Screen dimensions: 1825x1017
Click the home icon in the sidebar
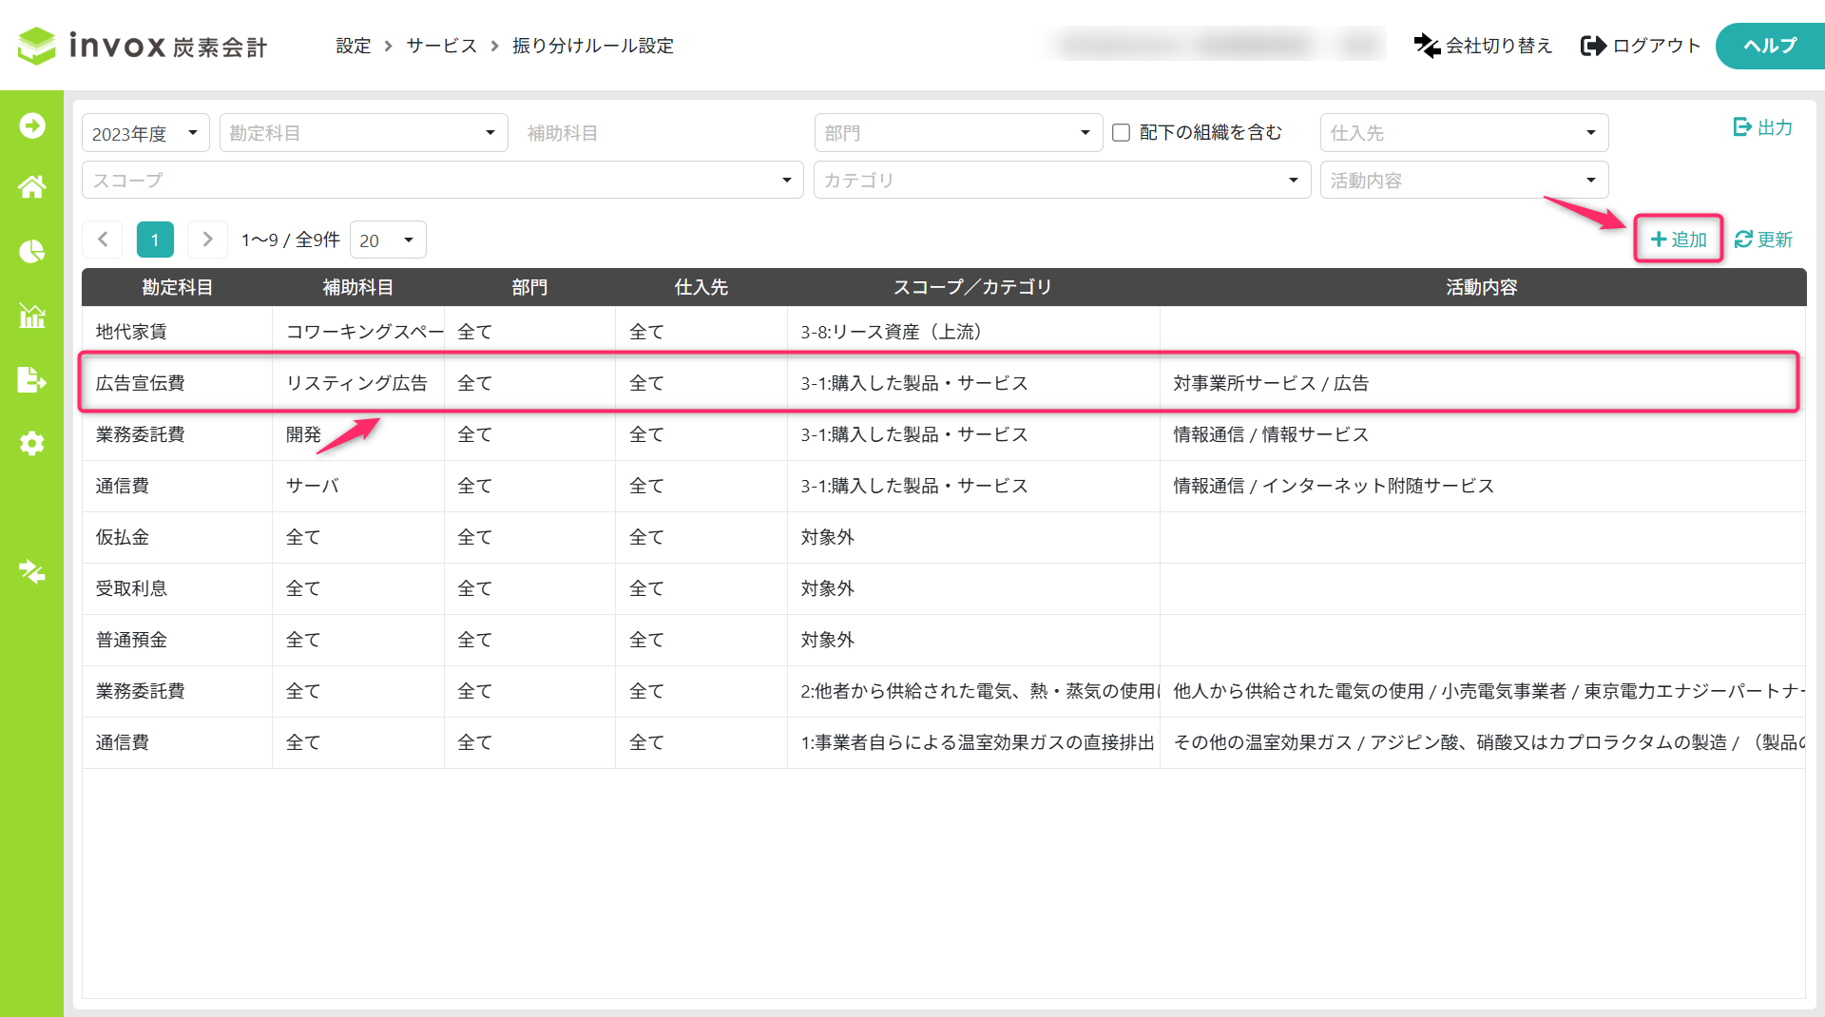pyautogui.click(x=31, y=187)
